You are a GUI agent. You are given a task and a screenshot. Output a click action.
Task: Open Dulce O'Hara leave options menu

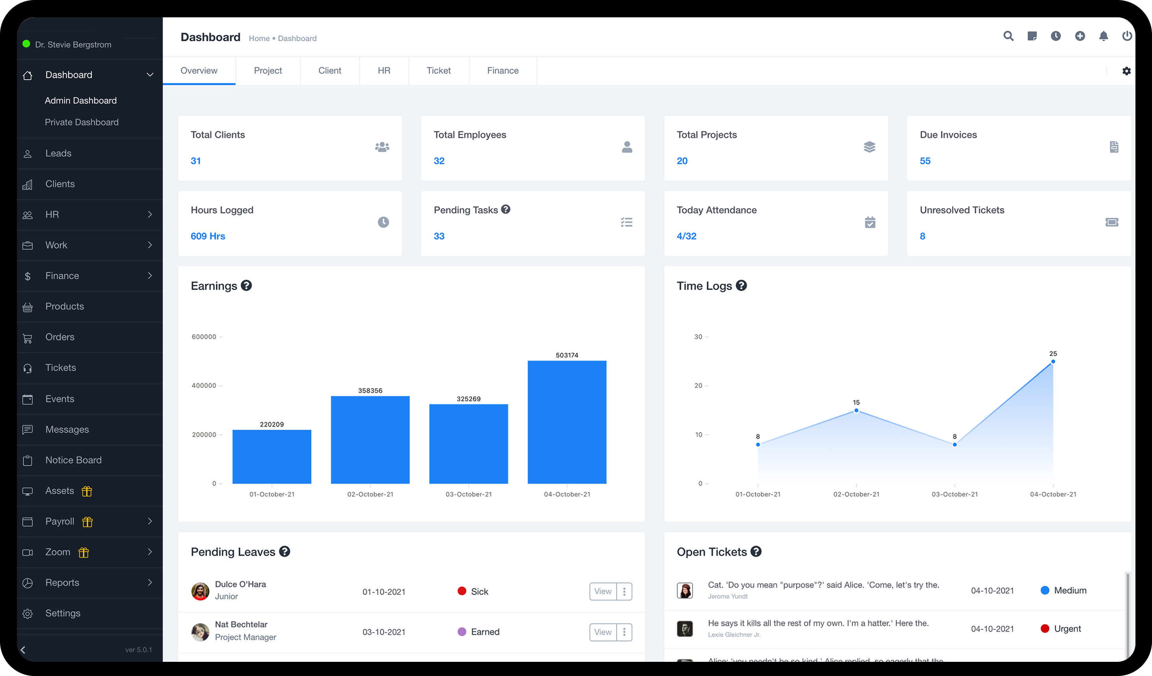point(624,591)
